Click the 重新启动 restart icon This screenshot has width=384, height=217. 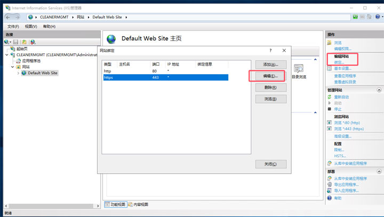(x=329, y=97)
